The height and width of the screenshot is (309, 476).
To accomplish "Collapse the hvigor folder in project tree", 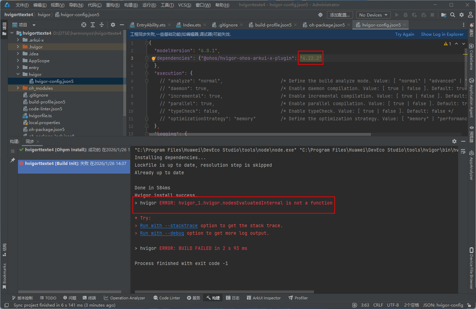I will (18, 74).
